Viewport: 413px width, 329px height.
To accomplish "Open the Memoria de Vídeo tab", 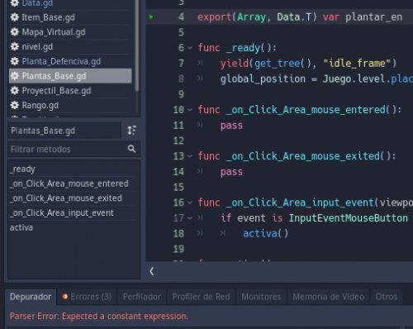I will (329, 297).
